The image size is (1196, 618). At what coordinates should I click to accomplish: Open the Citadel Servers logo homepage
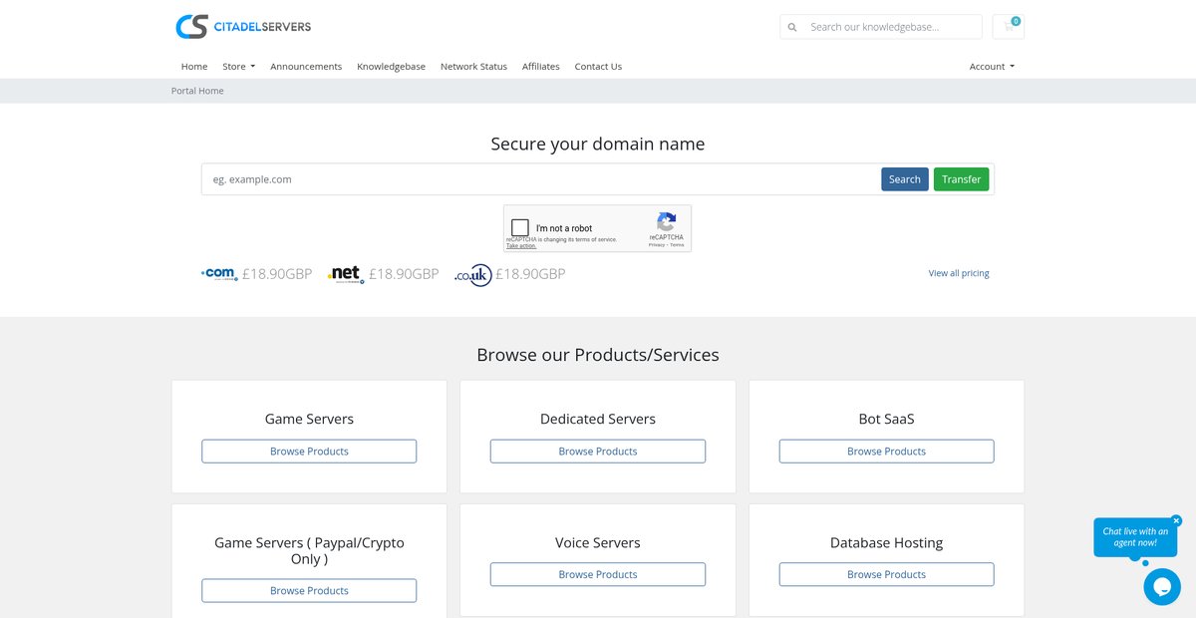pyautogui.click(x=243, y=27)
